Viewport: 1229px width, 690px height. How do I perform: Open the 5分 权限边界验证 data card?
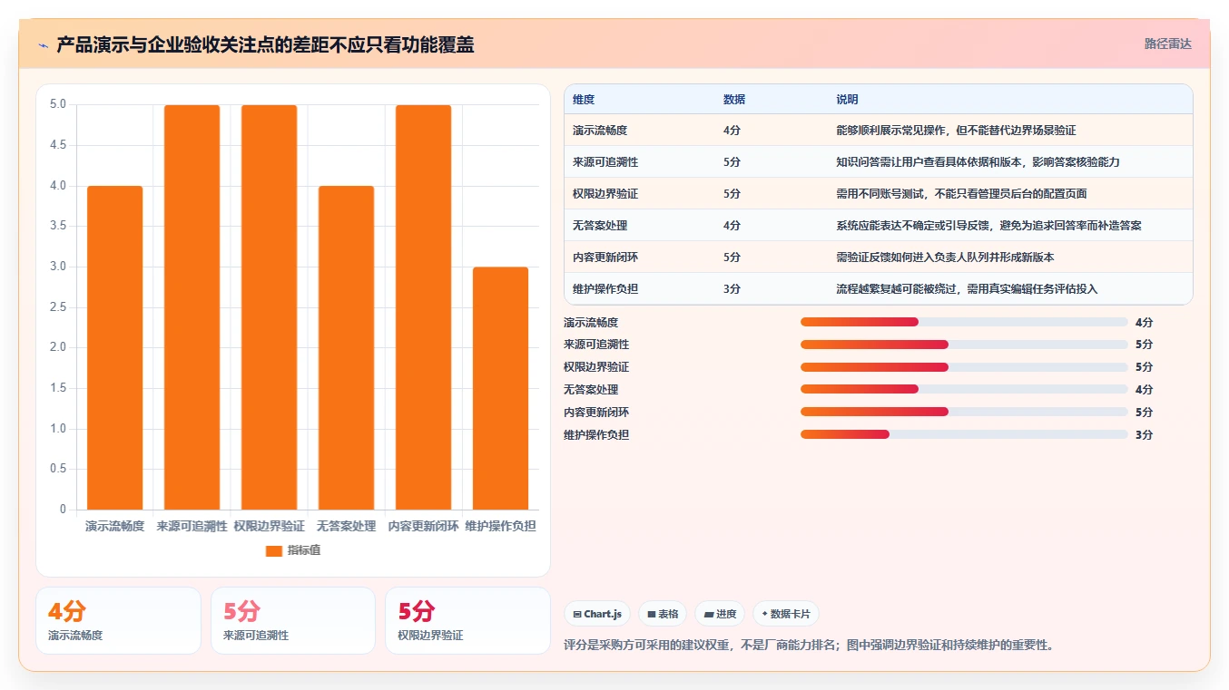coord(467,620)
